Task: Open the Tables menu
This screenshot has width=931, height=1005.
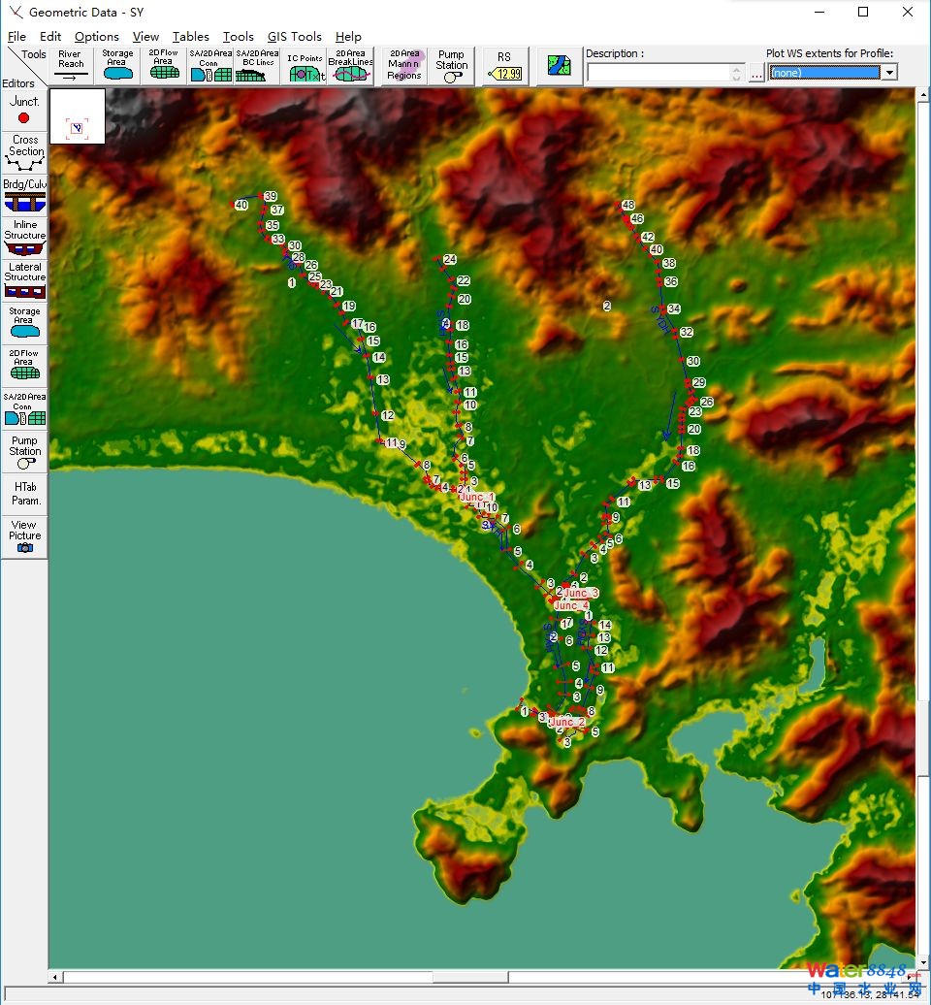Action: 191,37
